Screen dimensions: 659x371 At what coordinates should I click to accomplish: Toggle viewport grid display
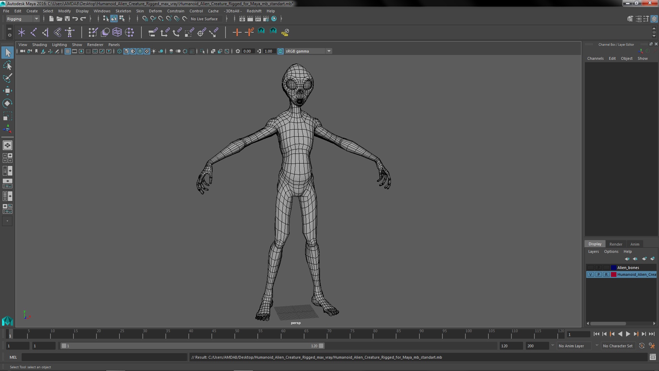(x=68, y=51)
